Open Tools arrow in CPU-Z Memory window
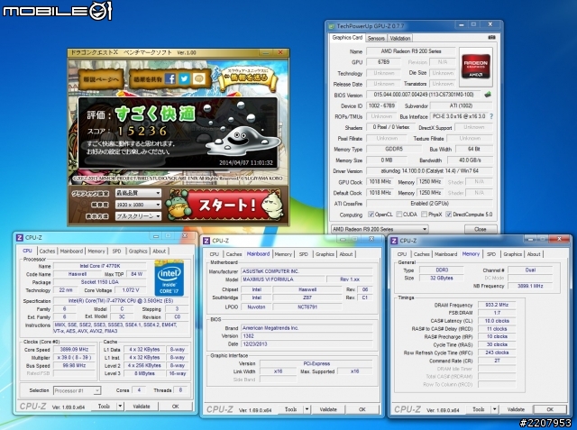The image size is (577, 430). tap(495, 409)
